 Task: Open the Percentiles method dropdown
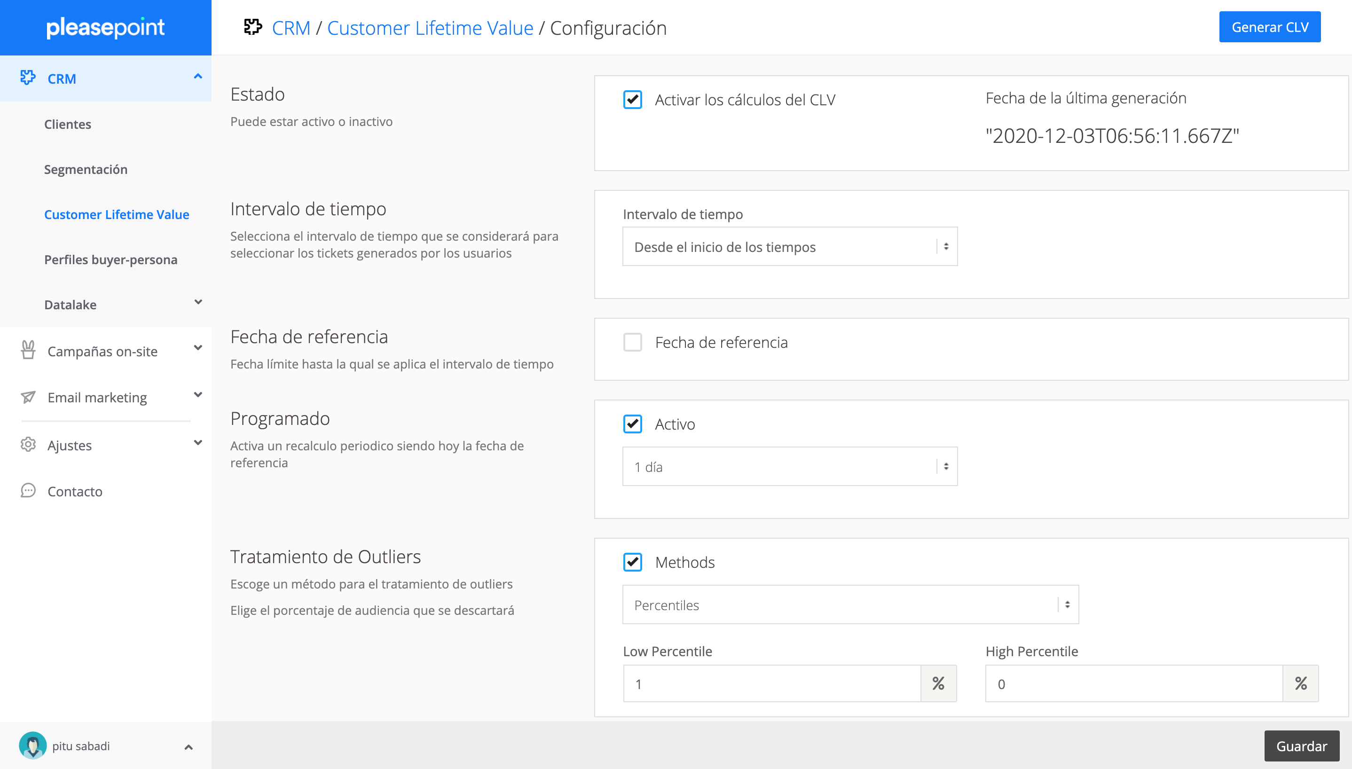click(x=850, y=605)
